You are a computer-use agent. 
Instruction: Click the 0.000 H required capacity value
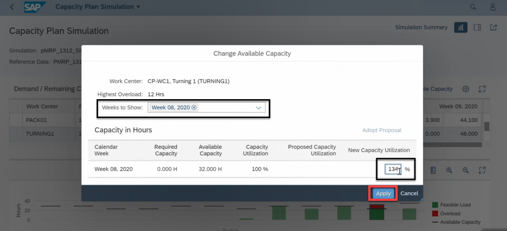point(167,169)
